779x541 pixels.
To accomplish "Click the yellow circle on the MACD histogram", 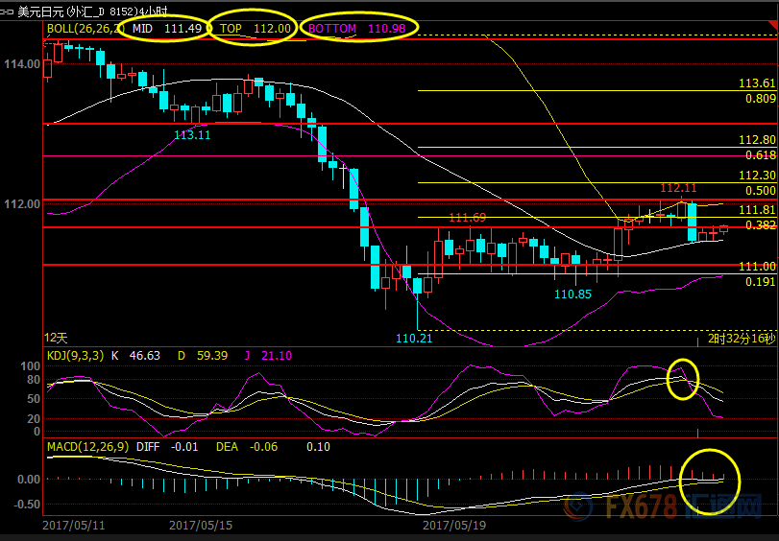I will 709,480.
